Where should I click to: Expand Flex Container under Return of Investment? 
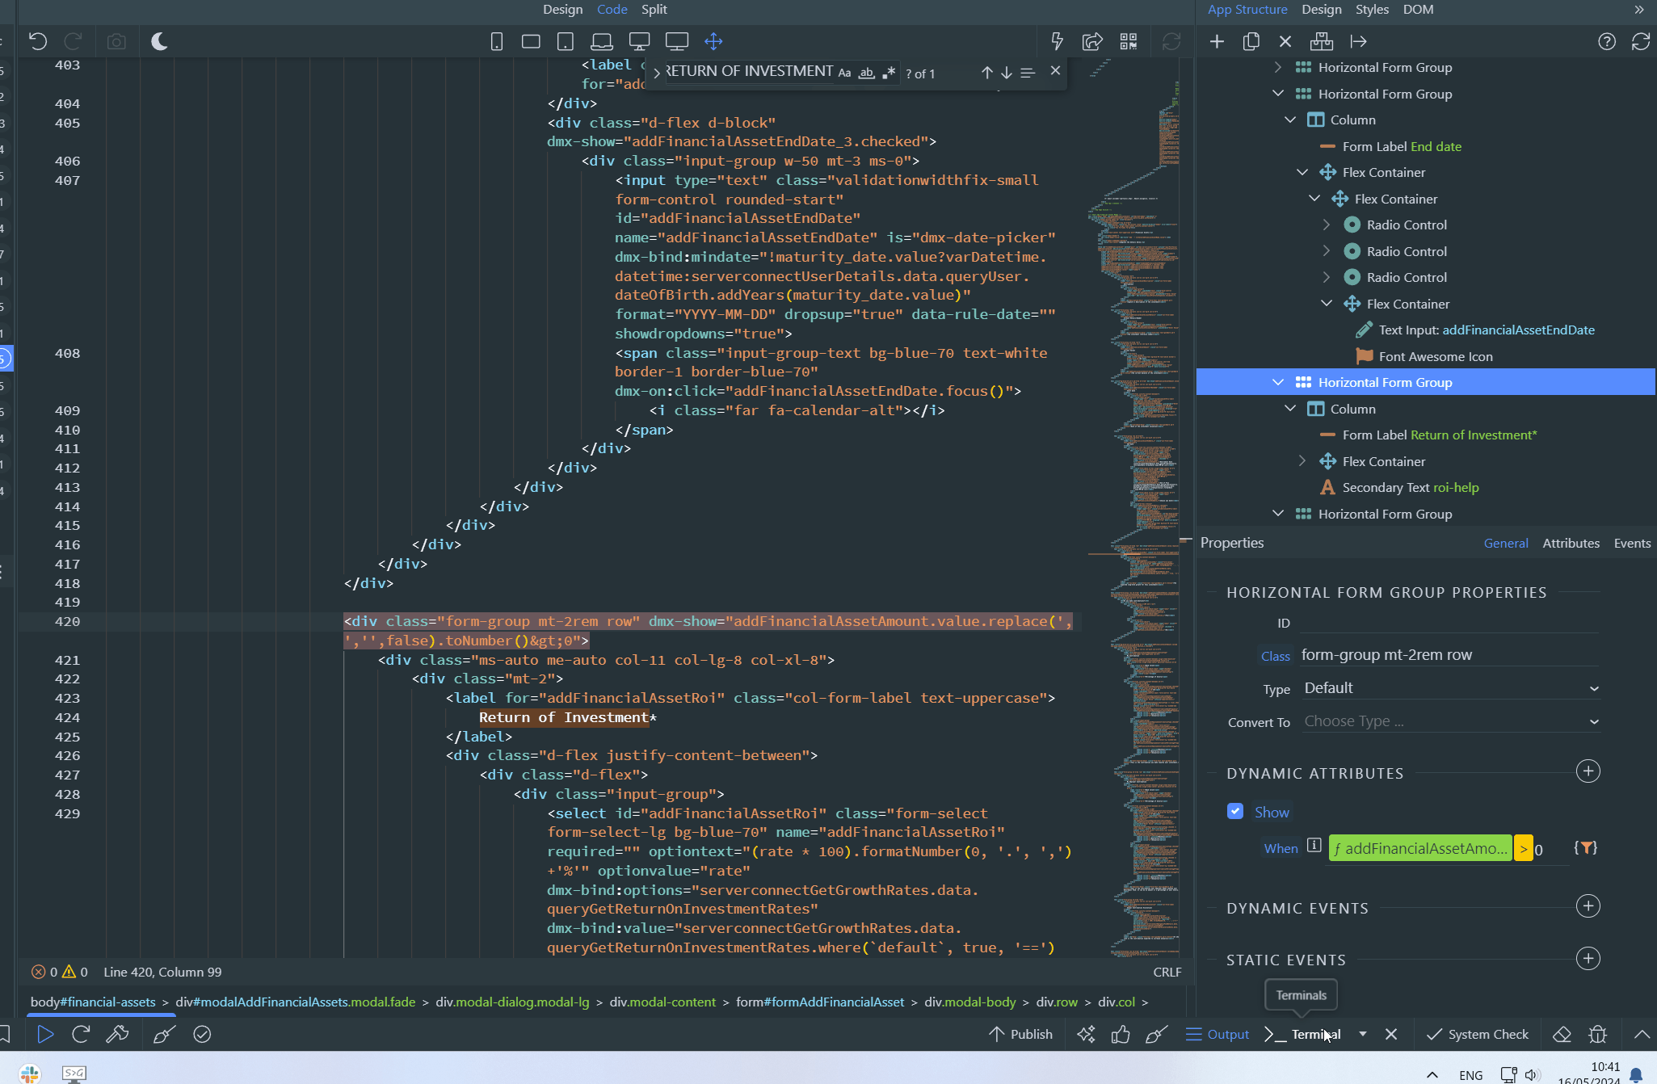[x=1302, y=461]
